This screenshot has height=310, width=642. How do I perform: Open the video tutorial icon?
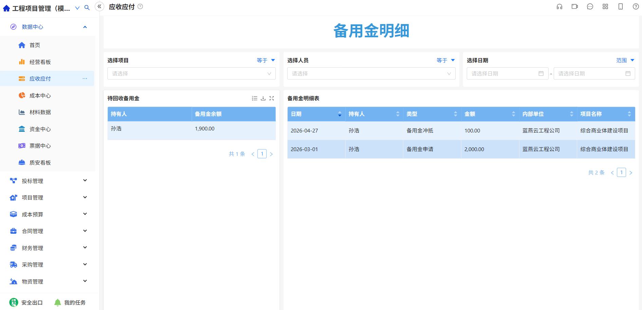tap(575, 6)
